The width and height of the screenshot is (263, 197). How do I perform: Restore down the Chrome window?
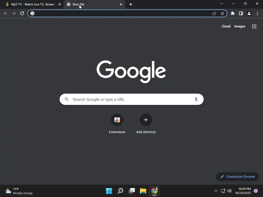point(245,4)
